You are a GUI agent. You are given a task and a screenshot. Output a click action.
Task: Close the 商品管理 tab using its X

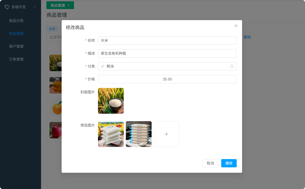(69, 5)
